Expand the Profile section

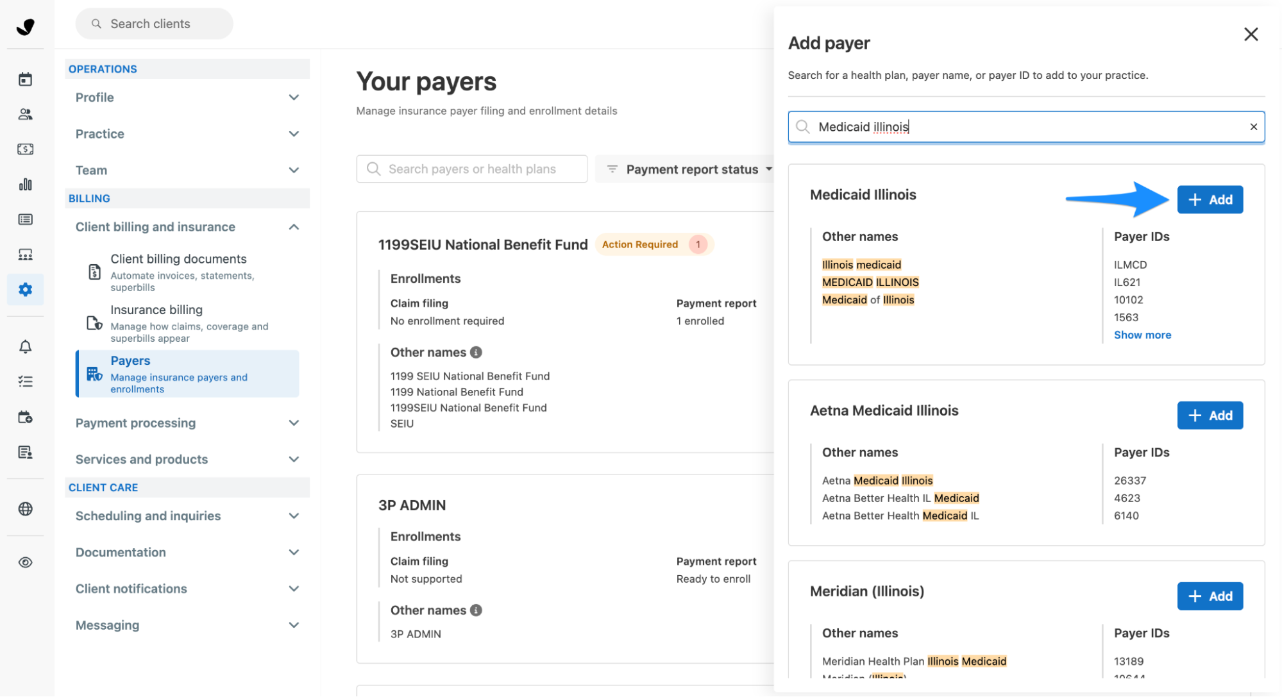pyautogui.click(x=187, y=97)
